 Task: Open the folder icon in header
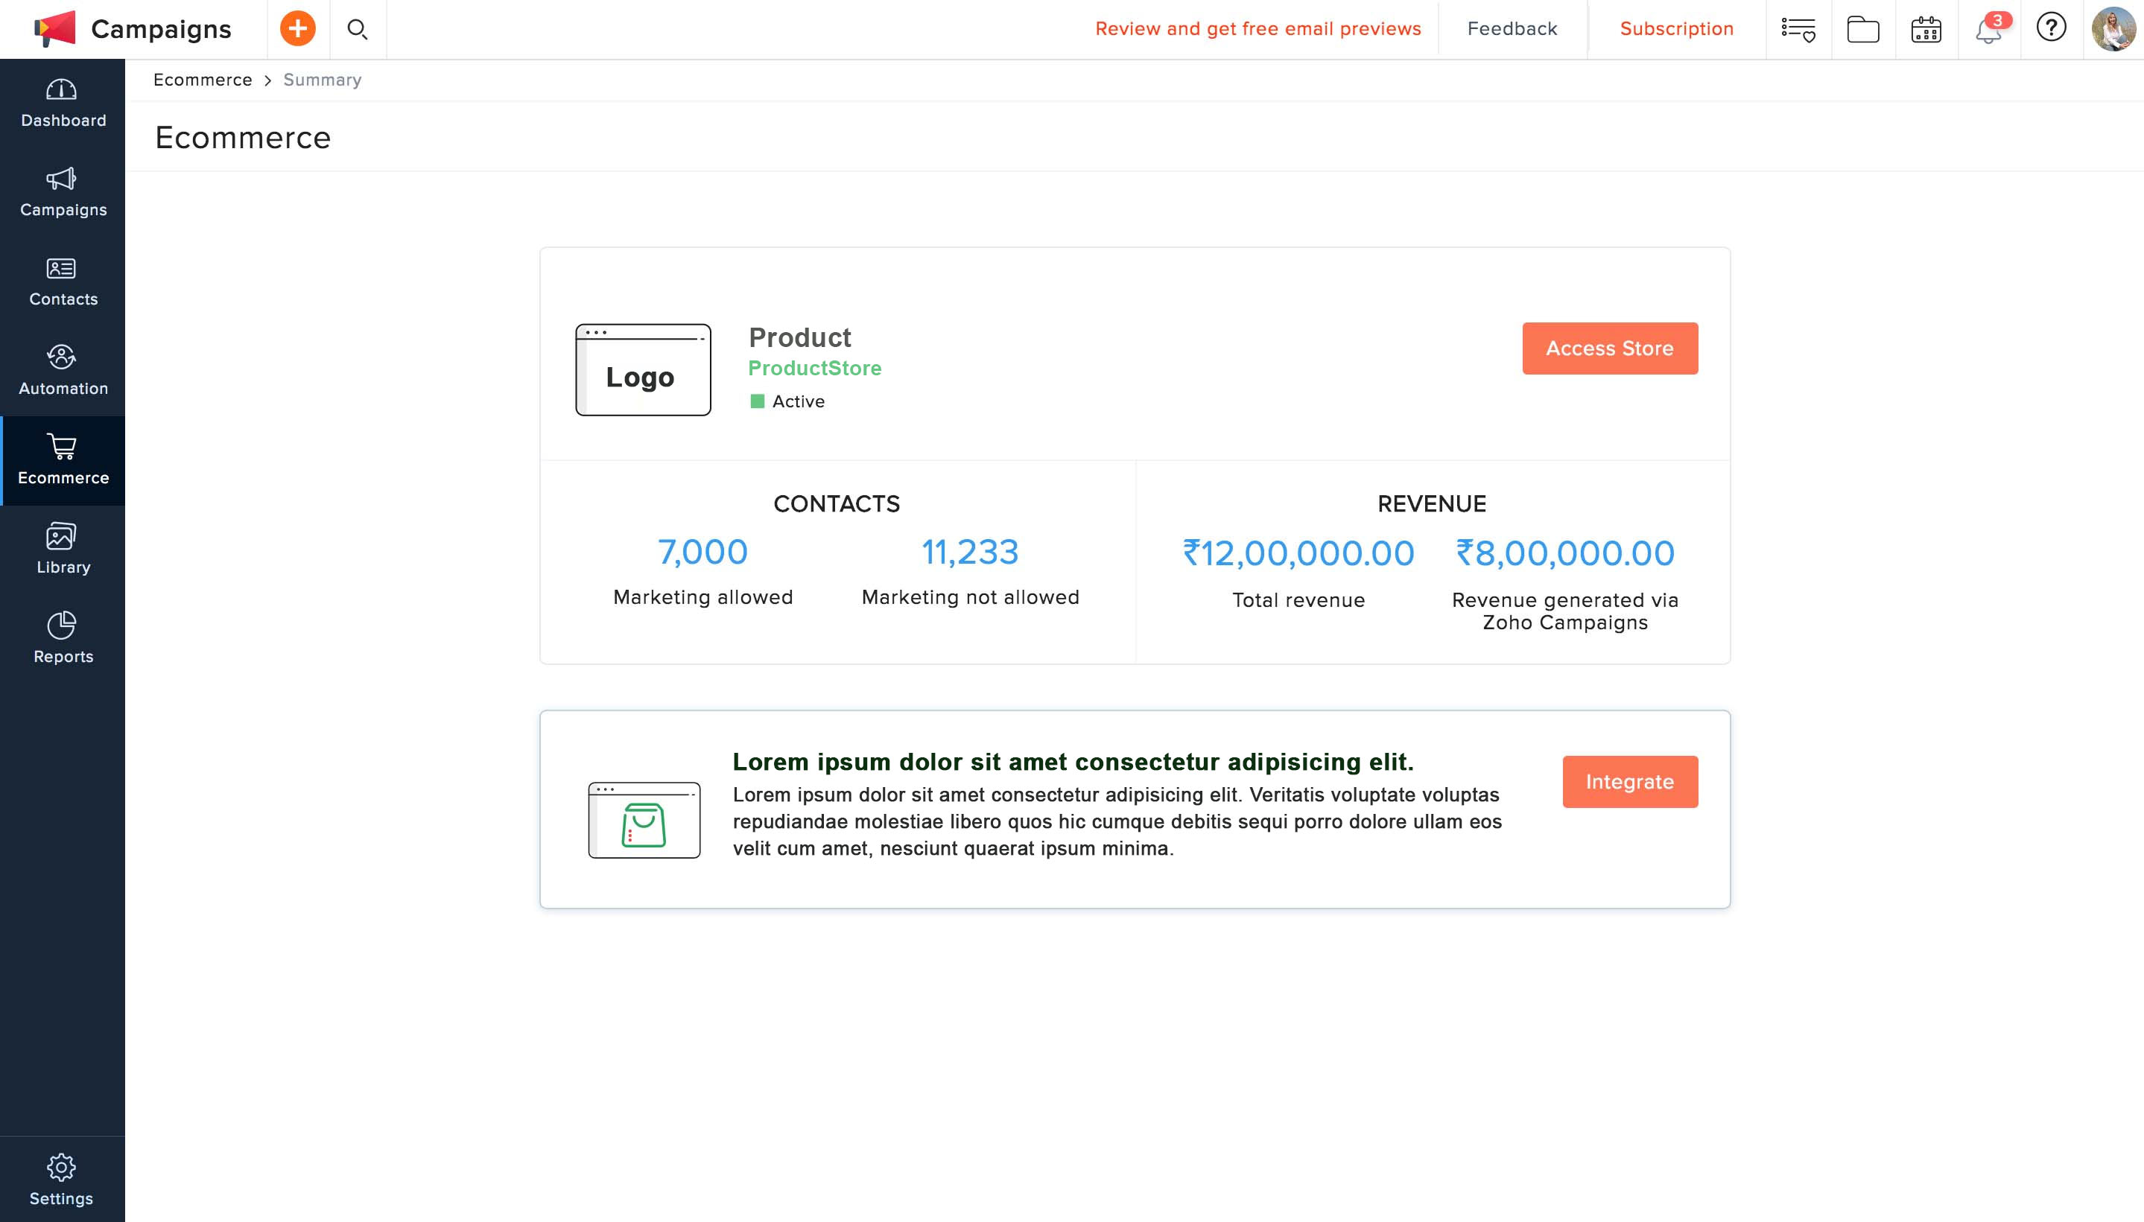[1863, 29]
